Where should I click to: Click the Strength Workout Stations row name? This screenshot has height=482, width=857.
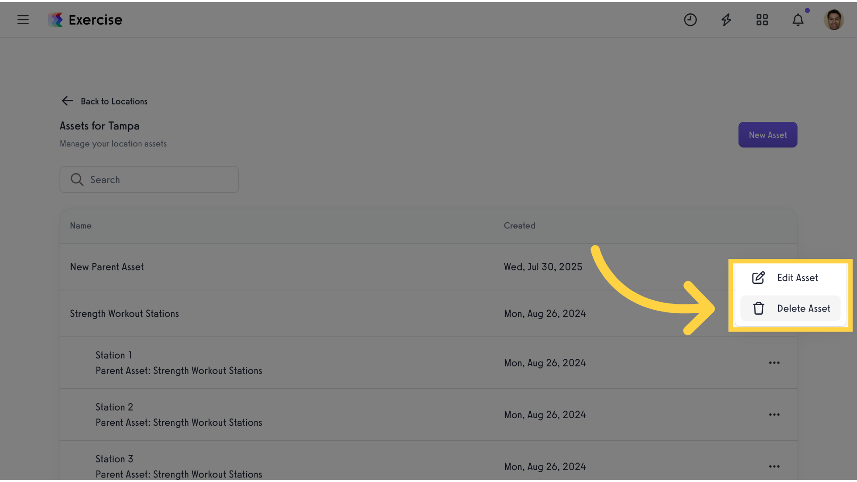(124, 314)
